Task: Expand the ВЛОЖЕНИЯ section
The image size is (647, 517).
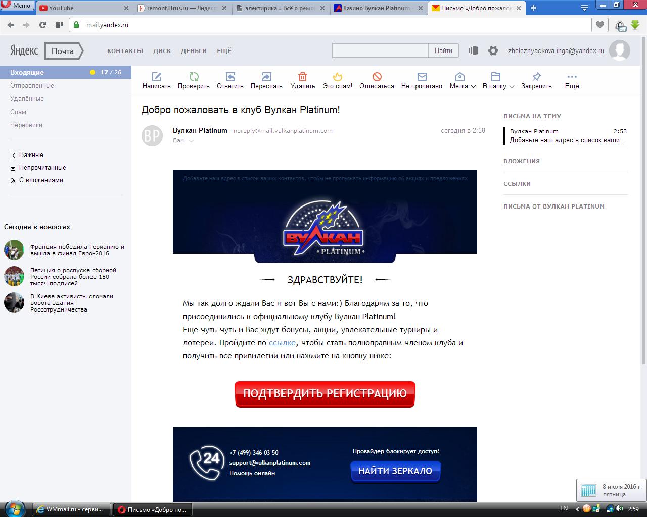Action: click(x=522, y=161)
